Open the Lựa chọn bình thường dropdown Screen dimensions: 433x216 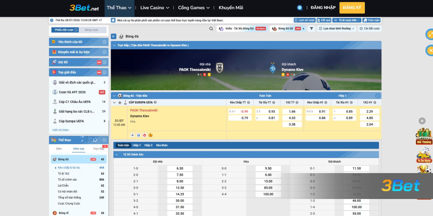tap(337, 29)
